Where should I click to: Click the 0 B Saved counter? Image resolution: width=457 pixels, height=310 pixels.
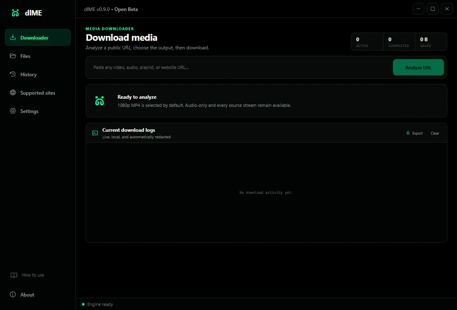click(431, 42)
